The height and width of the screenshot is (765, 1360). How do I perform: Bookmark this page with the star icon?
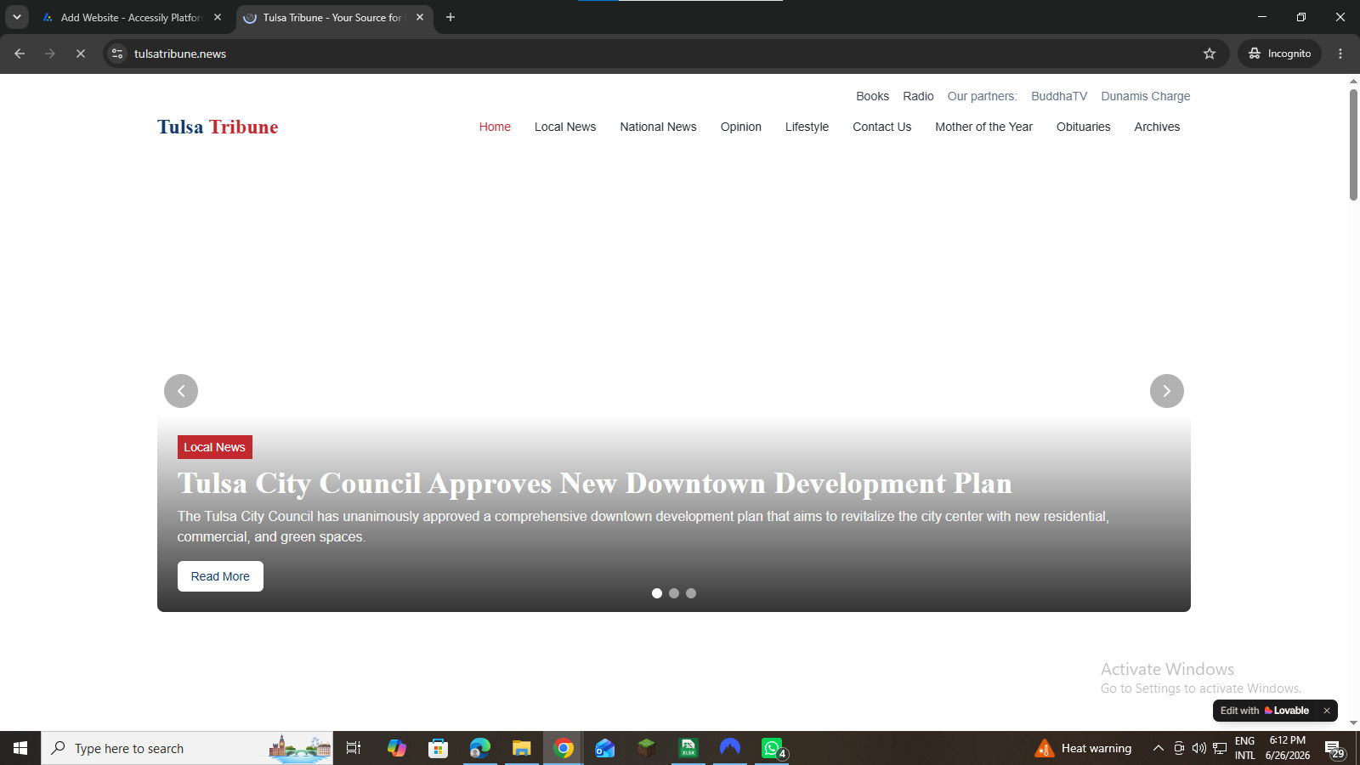pyautogui.click(x=1210, y=54)
